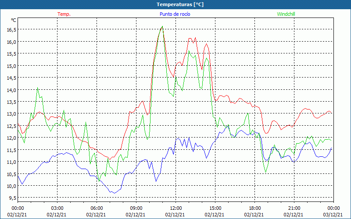Click the 16,5 y-axis value
This screenshot has height=219, width=351.
tap(11, 29)
